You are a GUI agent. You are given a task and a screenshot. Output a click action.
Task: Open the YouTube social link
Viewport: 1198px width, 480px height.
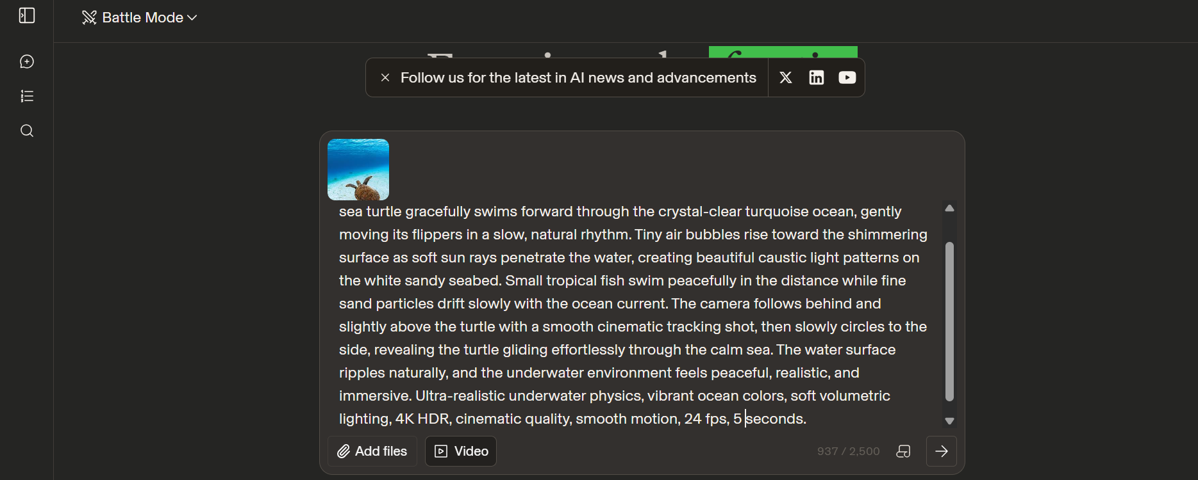[x=847, y=77]
